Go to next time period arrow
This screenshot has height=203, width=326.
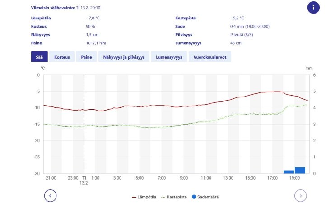[300, 196]
